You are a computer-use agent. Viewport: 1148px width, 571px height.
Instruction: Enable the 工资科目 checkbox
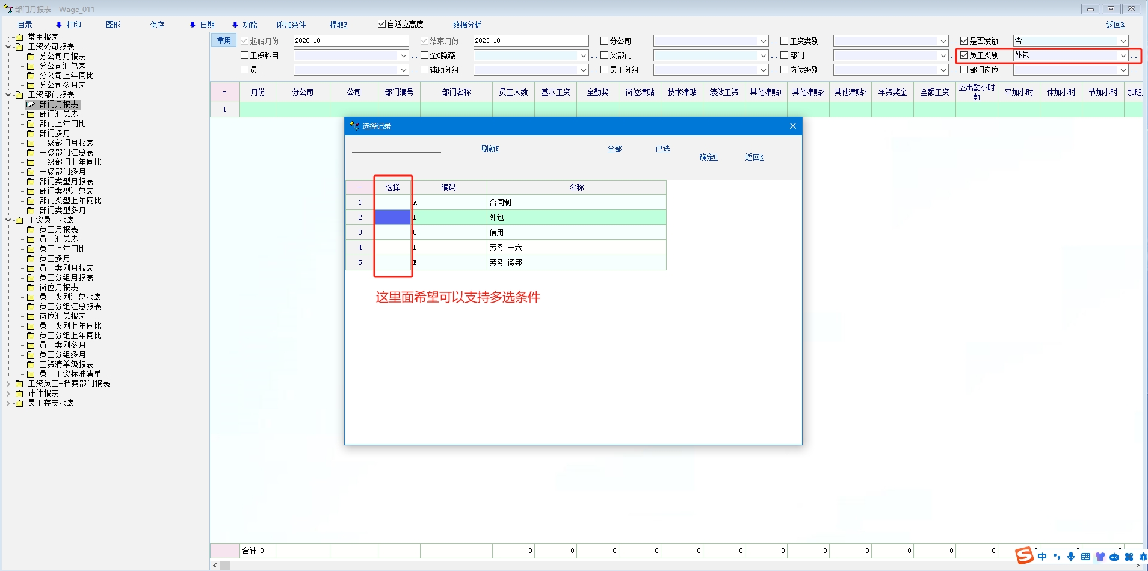point(245,55)
